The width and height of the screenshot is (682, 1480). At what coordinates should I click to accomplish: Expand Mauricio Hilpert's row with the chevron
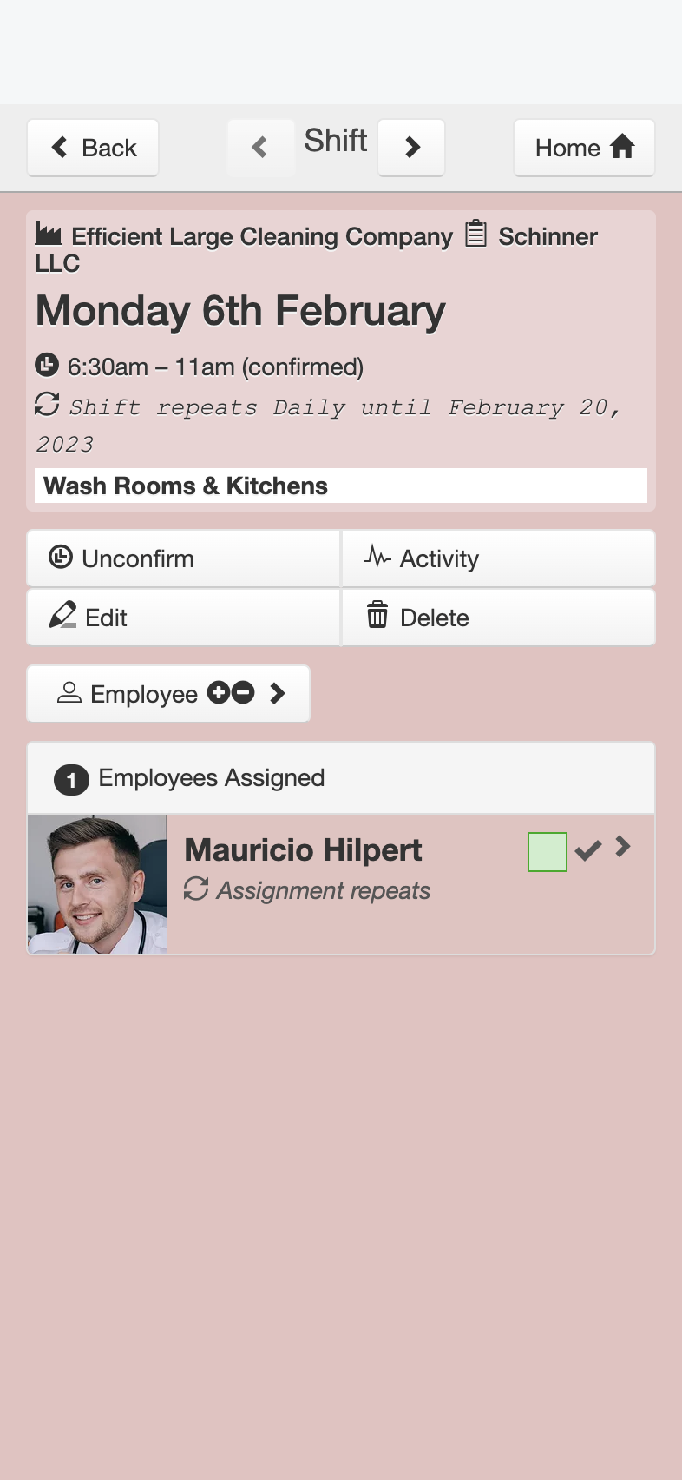(x=623, y=846)
